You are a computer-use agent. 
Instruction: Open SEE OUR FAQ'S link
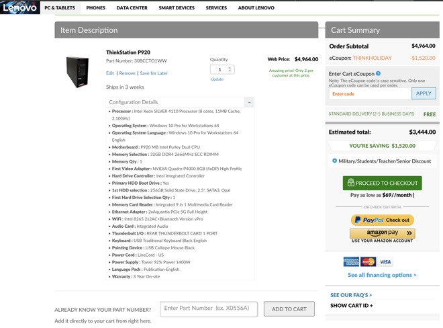351,295
